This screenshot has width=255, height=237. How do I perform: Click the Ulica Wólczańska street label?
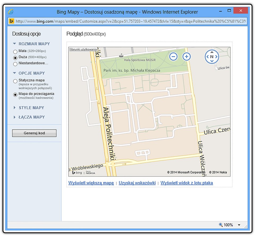202,158
